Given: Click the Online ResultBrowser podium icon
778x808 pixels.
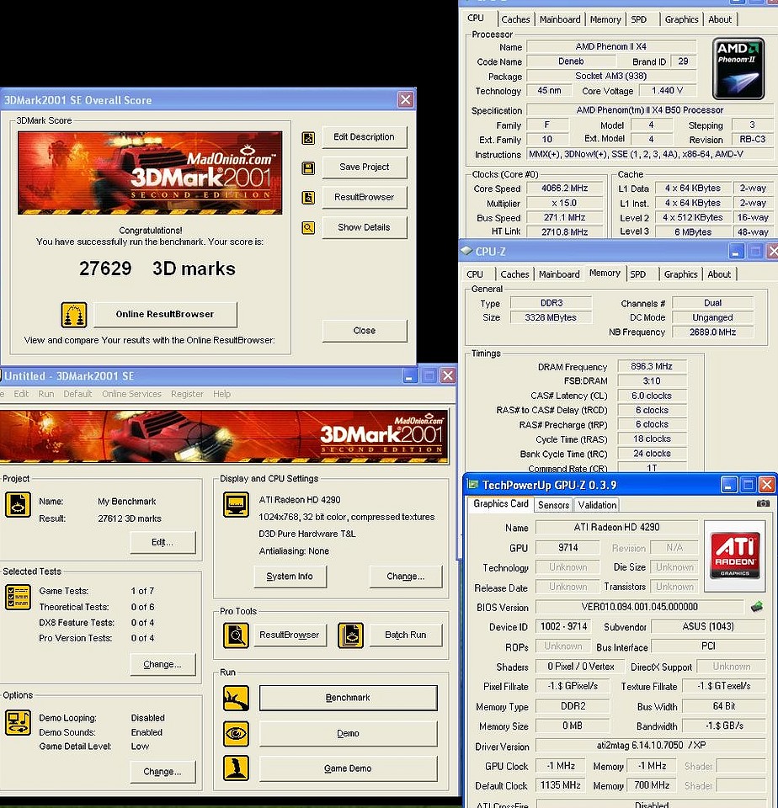Looking at the screenshot, I should point(74,315).
